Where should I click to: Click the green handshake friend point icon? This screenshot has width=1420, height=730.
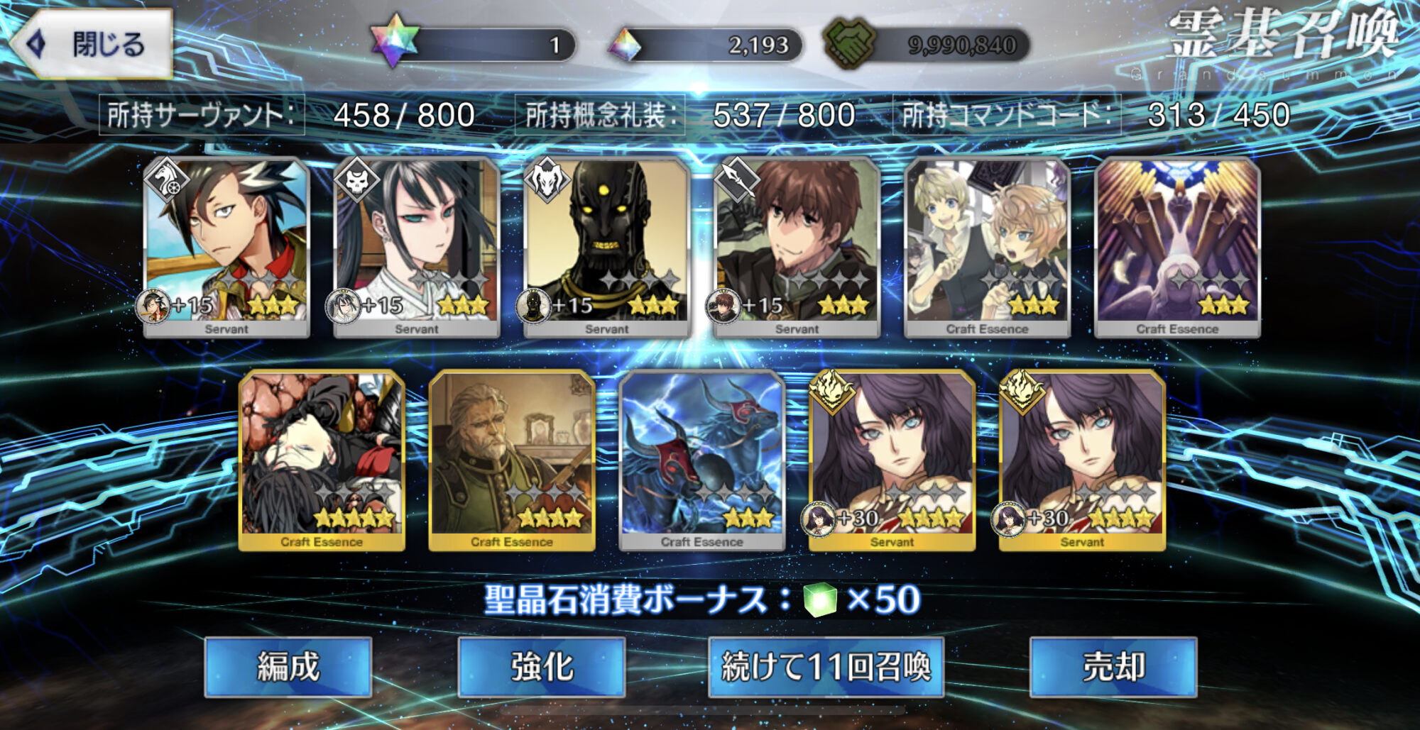click(848, 43)
